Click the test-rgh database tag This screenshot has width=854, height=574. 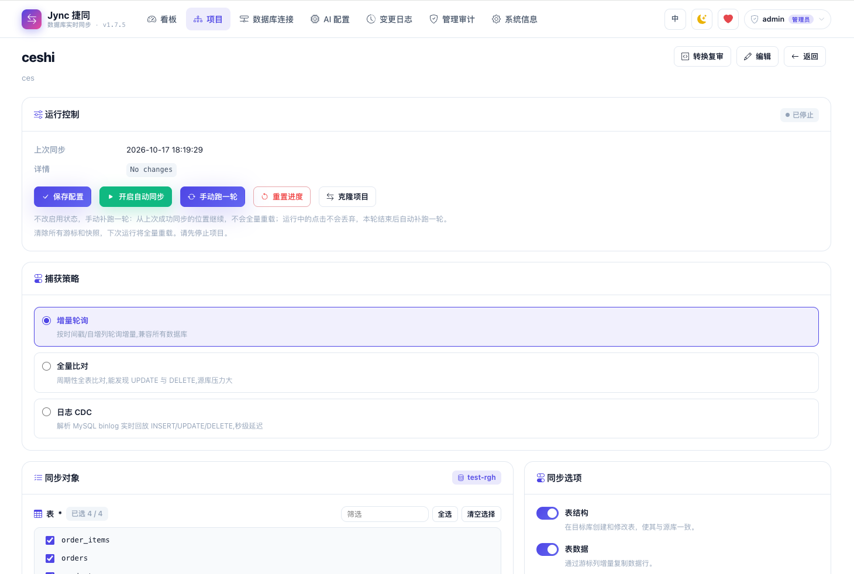point(477,478)
